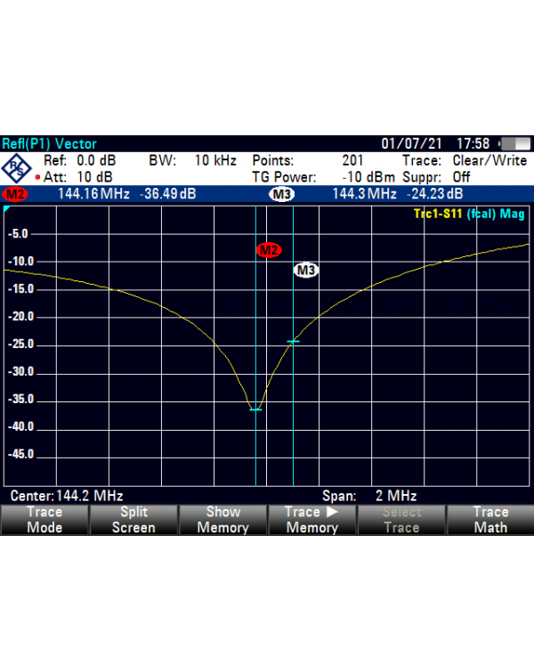The width and height of the screenshot is (534, 672).
Task: Click M2 marker tick at trace minimum
Action: pyautogui.click(x=255, y=409)
